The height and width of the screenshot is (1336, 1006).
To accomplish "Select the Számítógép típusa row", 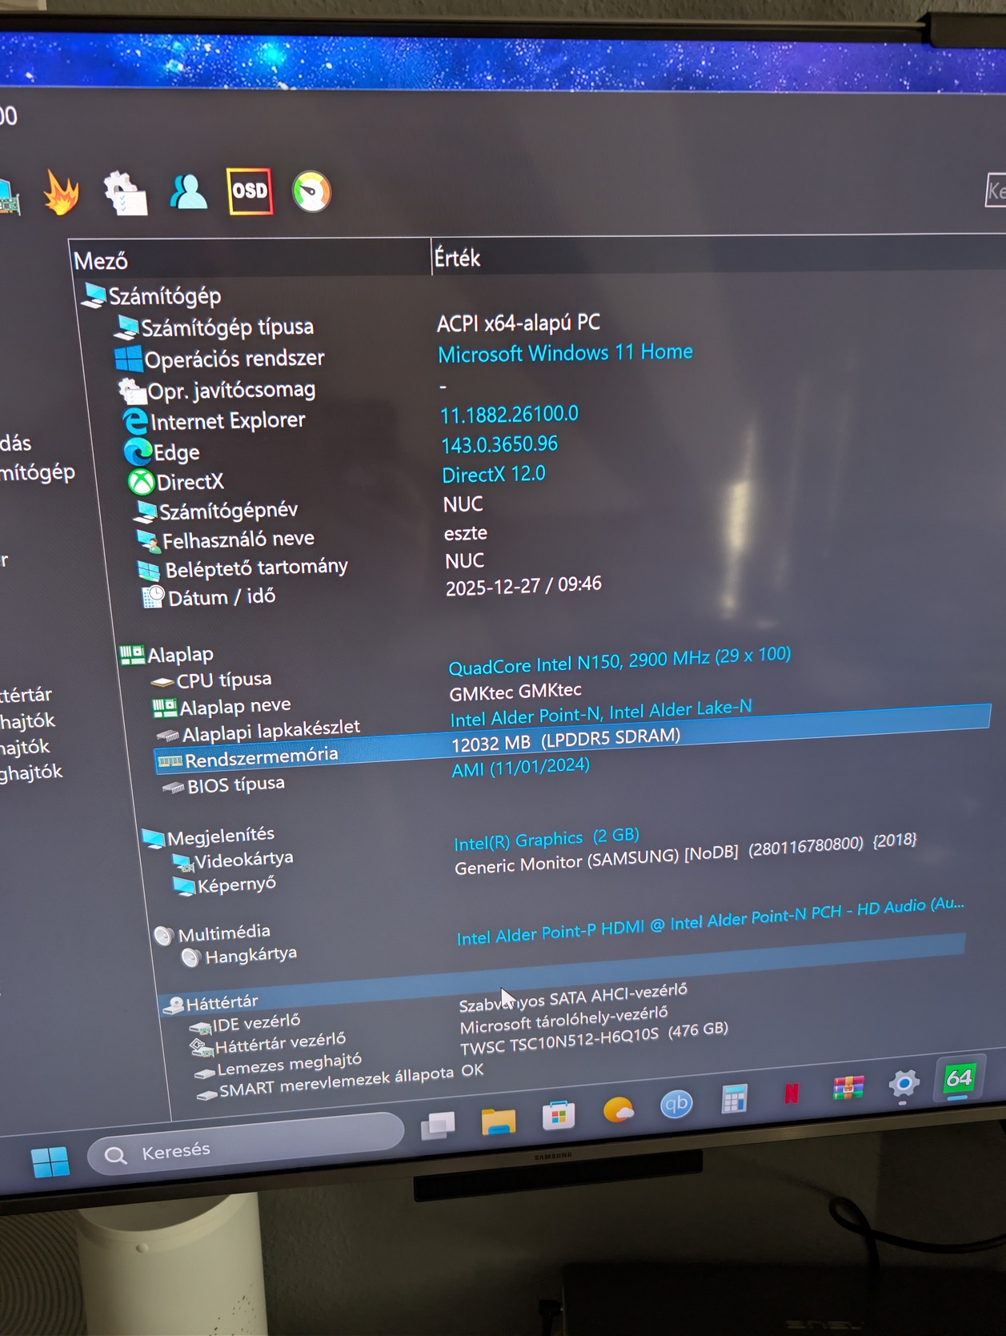I will pyautogui.click(x=214, y=327).
